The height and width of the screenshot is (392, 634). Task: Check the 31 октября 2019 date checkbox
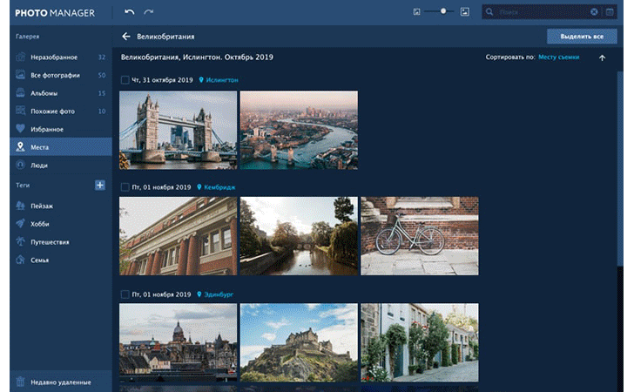point(125,80)
